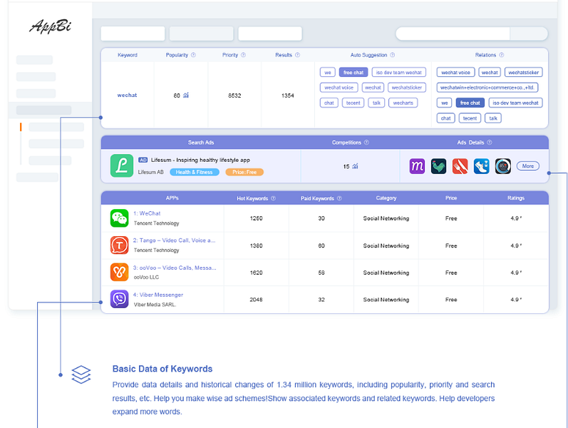Choose 'wechat voice' tag under Relations

tap(455, 72)
